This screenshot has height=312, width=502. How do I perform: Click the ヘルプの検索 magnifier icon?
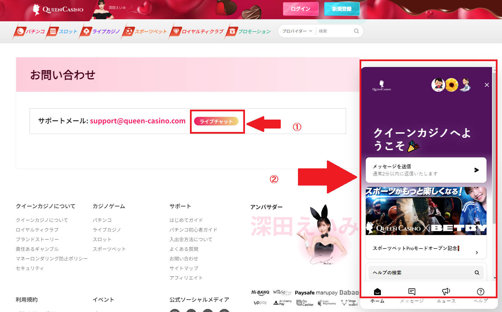click(x=477, y=272)
